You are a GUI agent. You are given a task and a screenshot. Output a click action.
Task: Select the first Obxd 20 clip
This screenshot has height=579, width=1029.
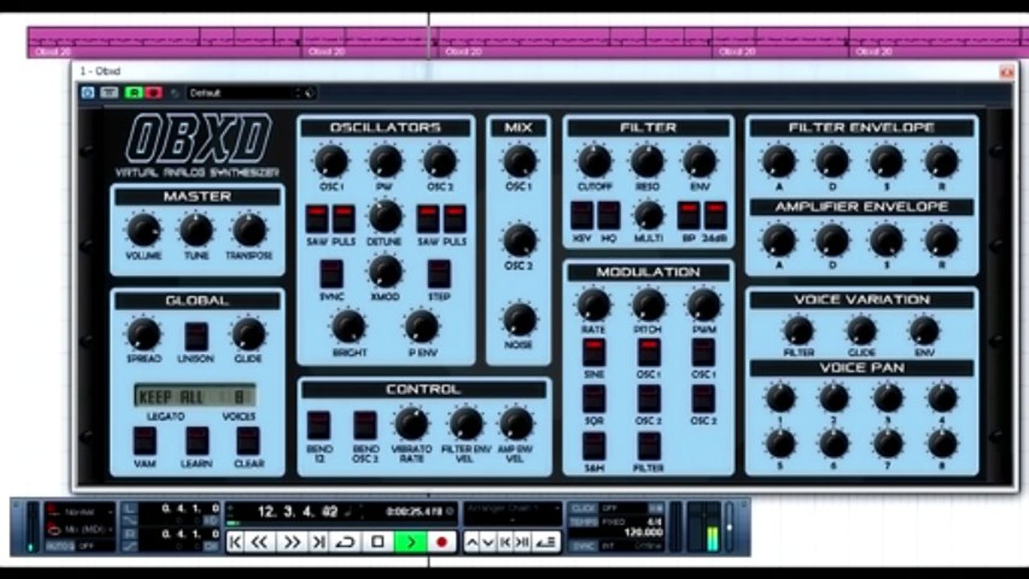(164, 43)
